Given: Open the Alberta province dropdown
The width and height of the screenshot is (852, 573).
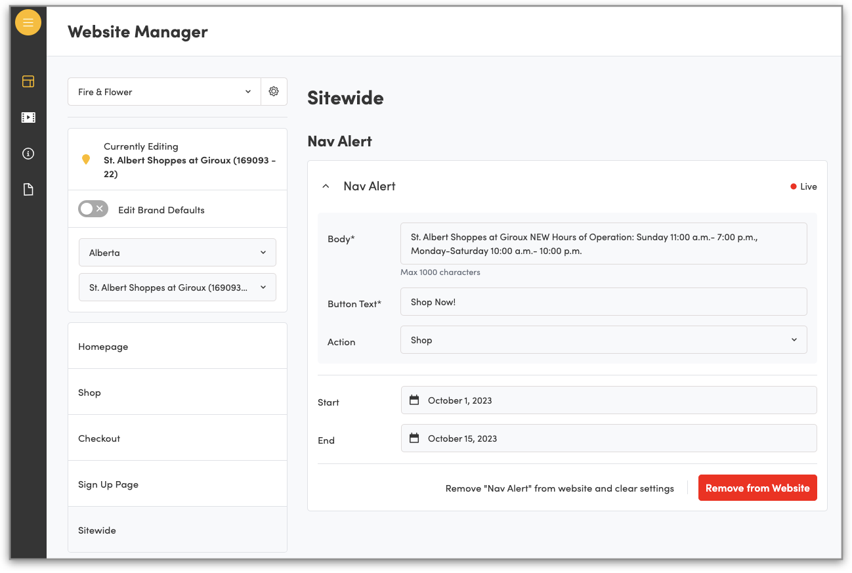Looking at the screenshot, I should coord(177,253).
